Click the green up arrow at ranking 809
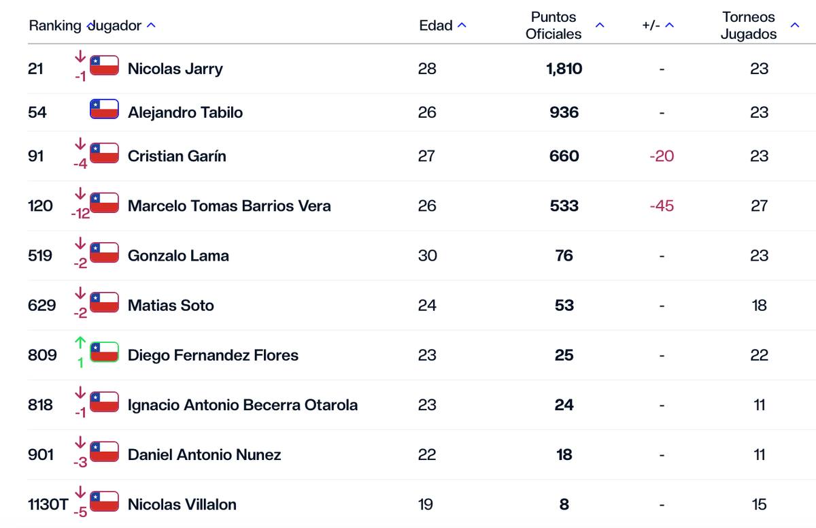This screenshot has width=816, height=528. (x=80, y=343)
